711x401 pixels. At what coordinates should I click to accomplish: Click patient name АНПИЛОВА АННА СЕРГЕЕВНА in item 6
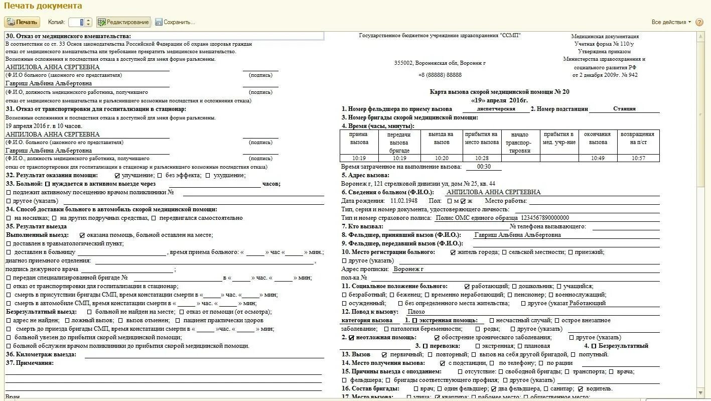tap(493, 192)
